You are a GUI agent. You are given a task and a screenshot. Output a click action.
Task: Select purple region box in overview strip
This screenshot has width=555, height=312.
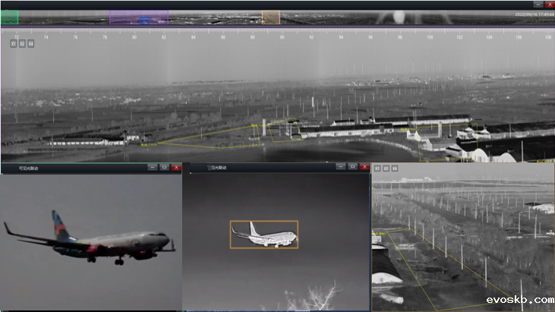point(138,17)
